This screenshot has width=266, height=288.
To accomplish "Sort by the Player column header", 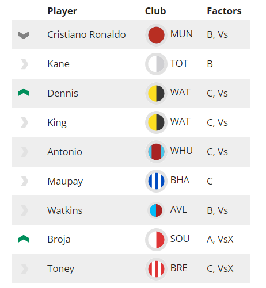I will [x=62, y=11].
